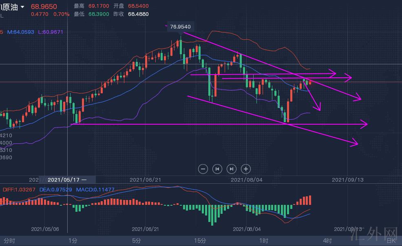Click the DEA:0.97529 indicator label
The image size is (402, 246).
57,189
